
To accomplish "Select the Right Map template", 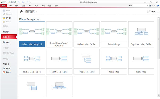I will (141, 62).
